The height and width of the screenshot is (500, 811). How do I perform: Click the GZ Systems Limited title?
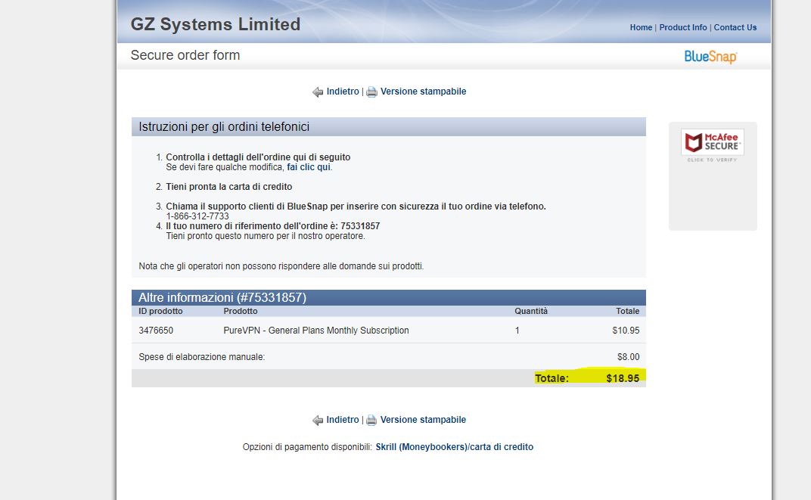pos(215,24)
